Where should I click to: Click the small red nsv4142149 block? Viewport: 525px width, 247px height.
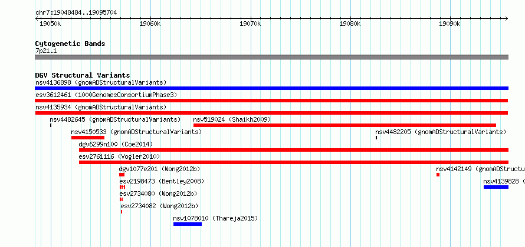pos(438,175)
